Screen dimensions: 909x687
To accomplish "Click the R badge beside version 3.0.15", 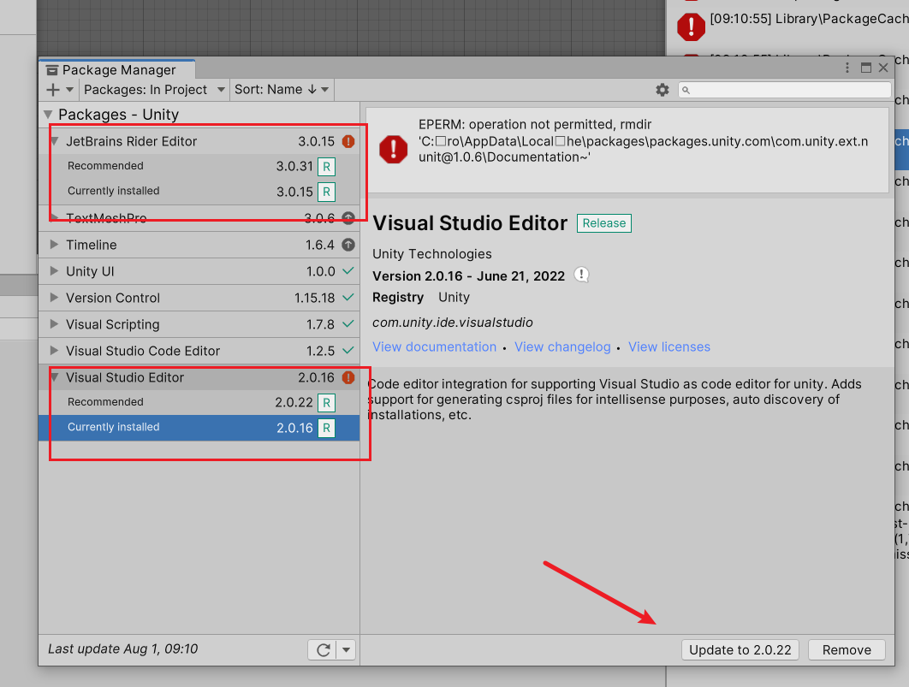I will pos(326,192).
